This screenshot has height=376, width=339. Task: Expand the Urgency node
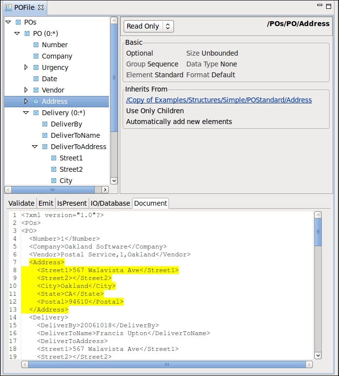pyautogui.click(x=26, y=67)
